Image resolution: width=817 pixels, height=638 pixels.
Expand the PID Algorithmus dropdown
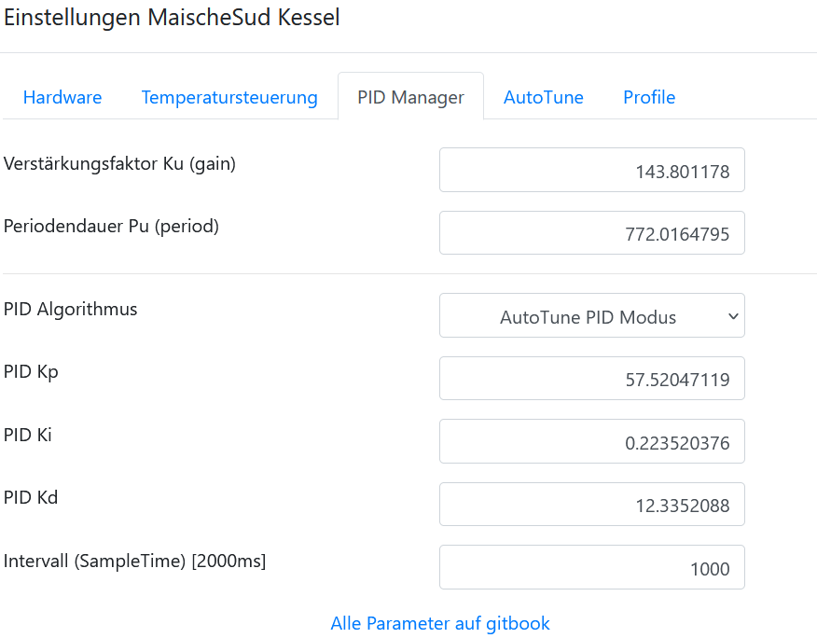592,316
